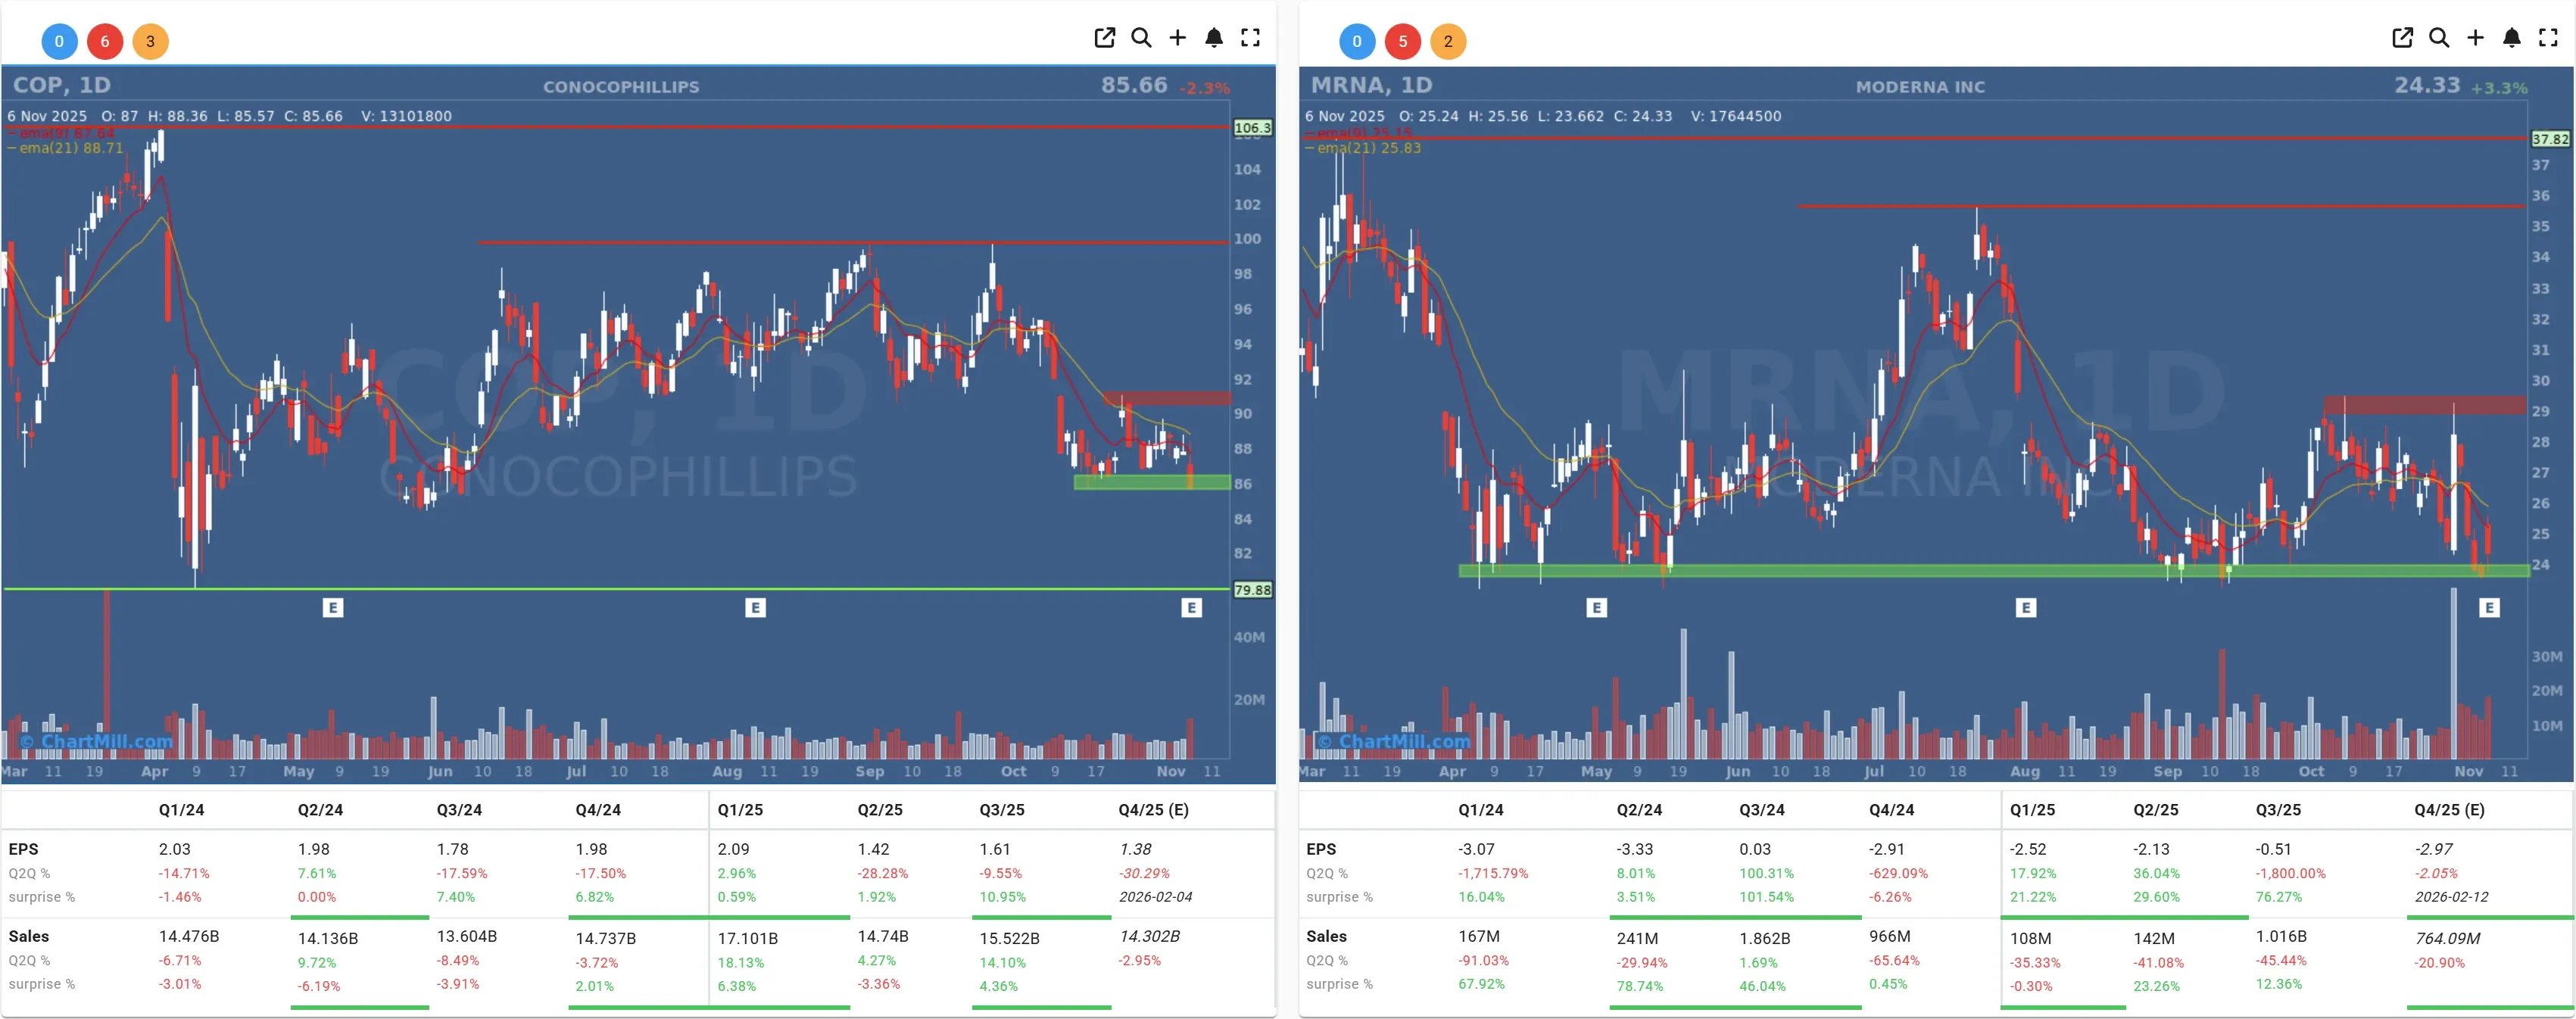2576x1019 pixels.
Task: Expand the earnings marker E near MRNA's November date
Action: coord(2488,606)
